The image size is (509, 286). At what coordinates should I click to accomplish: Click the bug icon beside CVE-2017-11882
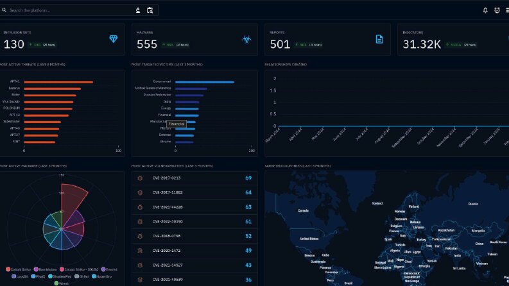140,192
